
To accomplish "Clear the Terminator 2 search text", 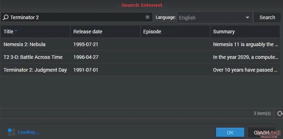I will click(148, 17).
